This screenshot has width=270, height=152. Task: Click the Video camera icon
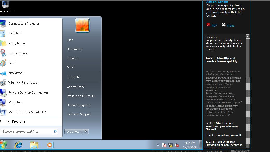[224, 25]
